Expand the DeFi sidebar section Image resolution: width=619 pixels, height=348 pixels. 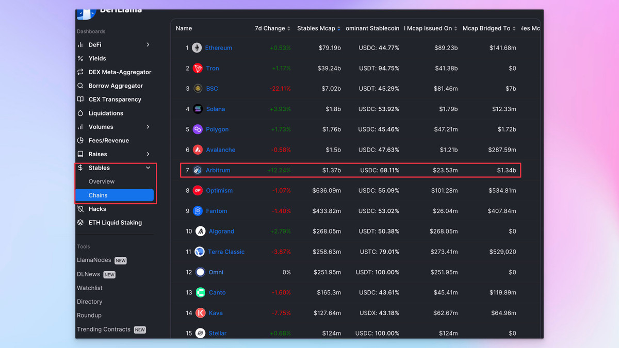click(x=148, y=45)
